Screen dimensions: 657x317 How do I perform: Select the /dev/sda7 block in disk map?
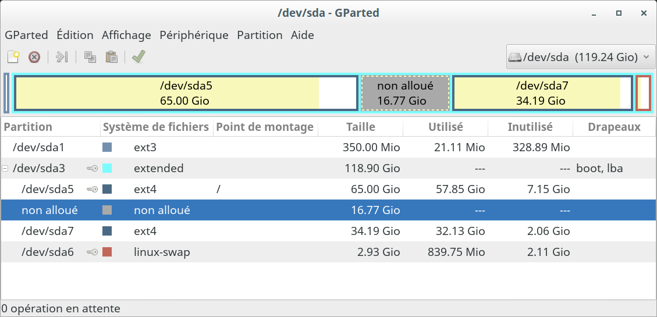(x=542, y=93)
